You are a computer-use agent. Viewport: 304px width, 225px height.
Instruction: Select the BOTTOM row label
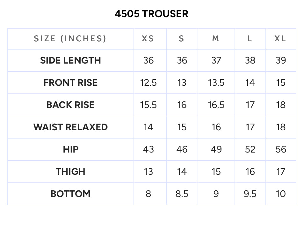click(70, 194)
